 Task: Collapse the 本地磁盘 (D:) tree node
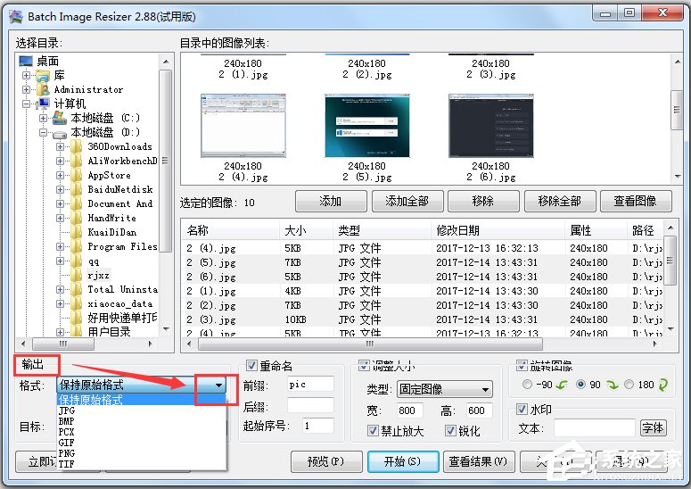click(43, 132)
